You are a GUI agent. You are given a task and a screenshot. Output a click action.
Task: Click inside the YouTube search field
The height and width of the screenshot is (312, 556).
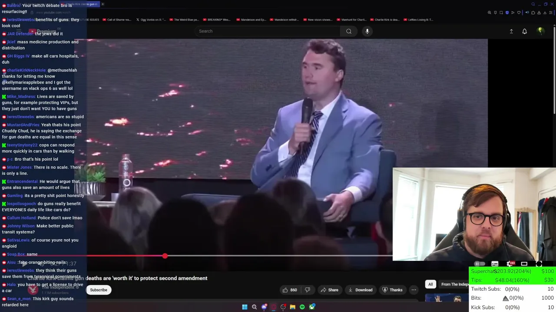[267, 31]
